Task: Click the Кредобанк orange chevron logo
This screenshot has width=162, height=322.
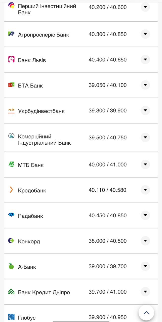Action: pos(11,190)
